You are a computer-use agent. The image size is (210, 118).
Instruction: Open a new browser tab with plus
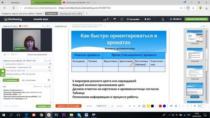(x=94, y=2)
